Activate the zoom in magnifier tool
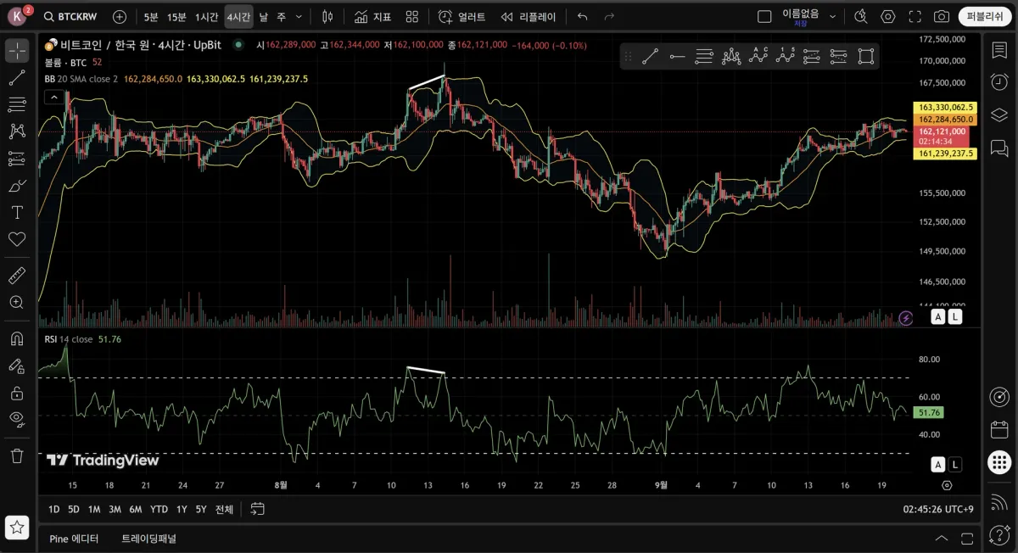The image size is (1018, 553). coord(17,302)
